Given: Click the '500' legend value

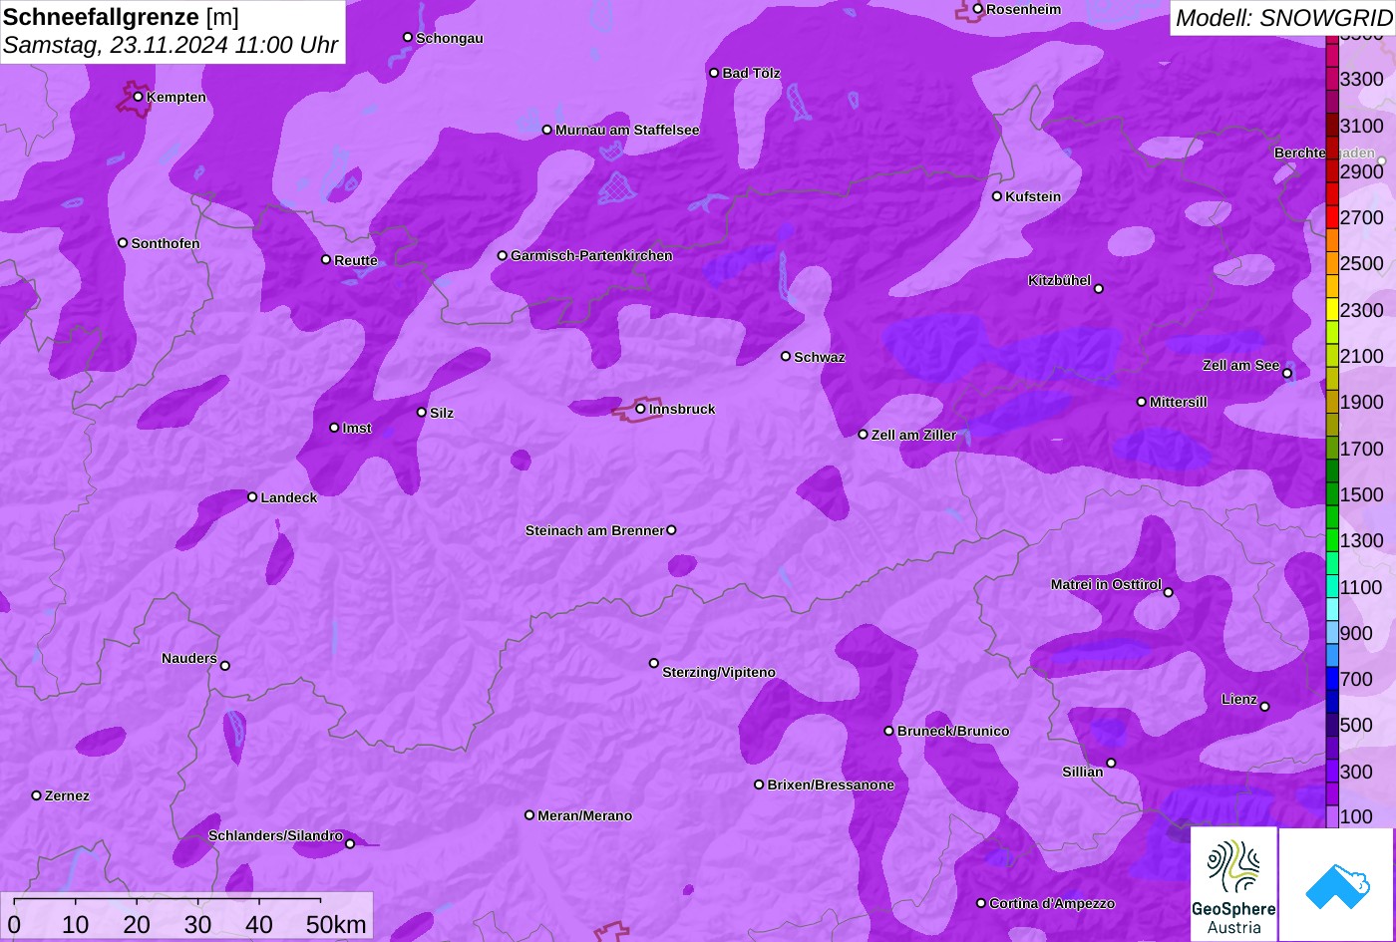Looking at the screenshot, I should pos(1356,726).
